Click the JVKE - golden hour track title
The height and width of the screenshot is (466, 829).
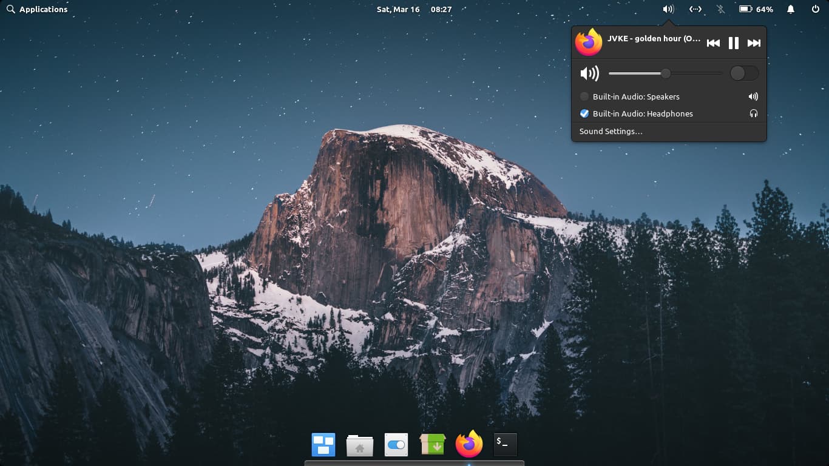[x=654, y=38]
